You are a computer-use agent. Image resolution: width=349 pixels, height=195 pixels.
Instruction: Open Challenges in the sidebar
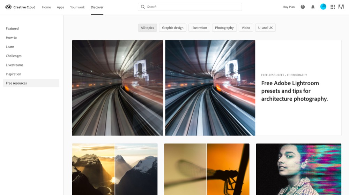[x=14, y=56]
